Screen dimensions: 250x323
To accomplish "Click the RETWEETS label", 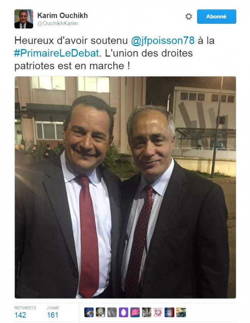I will coord(25,308).
